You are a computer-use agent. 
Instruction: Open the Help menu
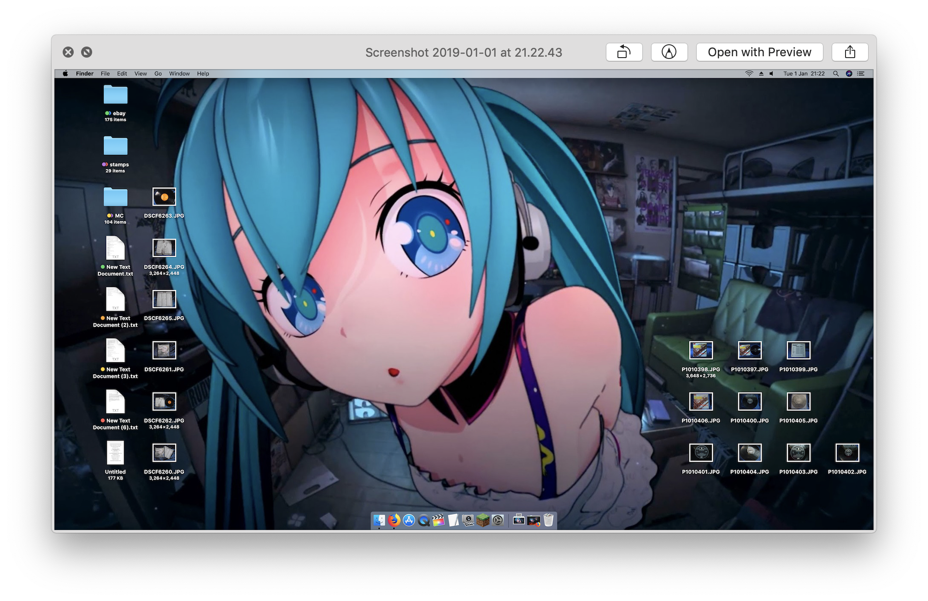click(x=203, y=73)
